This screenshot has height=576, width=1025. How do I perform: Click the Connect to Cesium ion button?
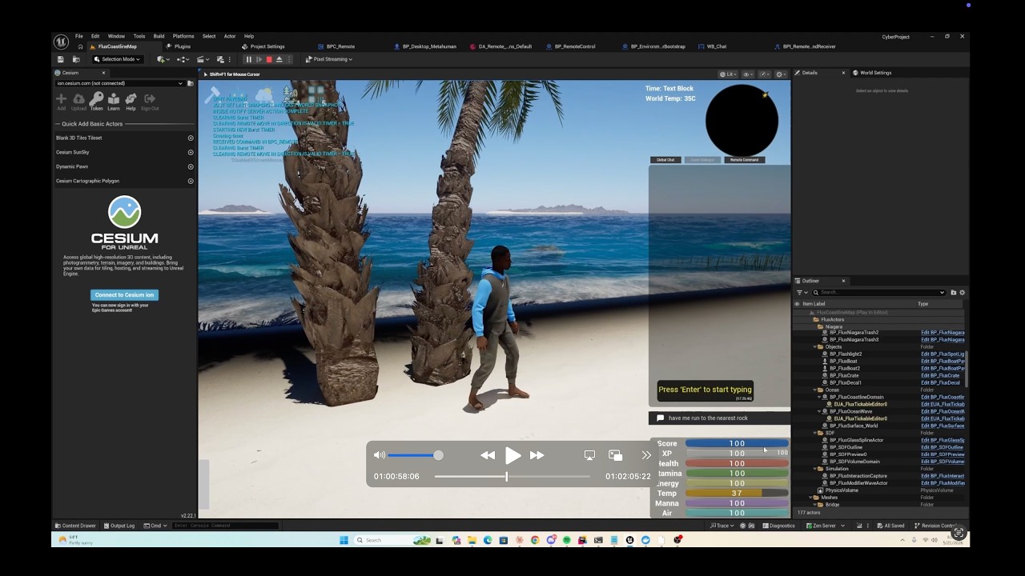[x=124, y=295]
